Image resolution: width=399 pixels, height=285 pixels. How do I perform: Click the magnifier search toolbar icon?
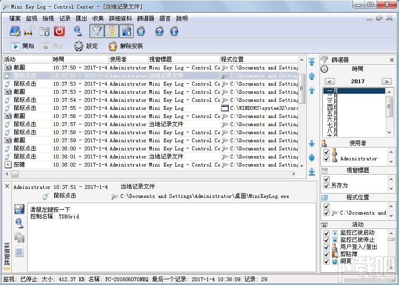(x=78, y=31)
